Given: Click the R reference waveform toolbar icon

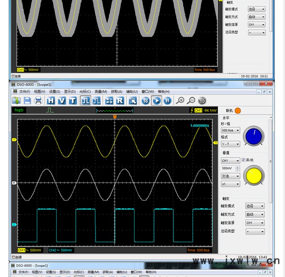Looking at the screenshot, I should click(x=120, y=101).
